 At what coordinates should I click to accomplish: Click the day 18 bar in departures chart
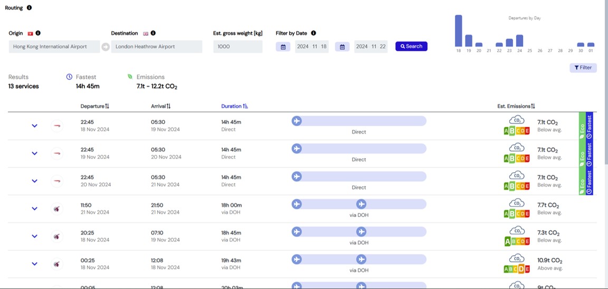[459, 31]
